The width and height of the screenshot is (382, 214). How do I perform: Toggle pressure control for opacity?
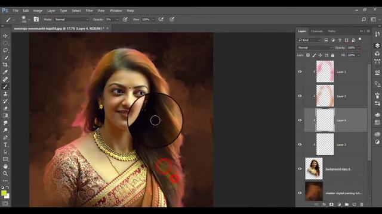coord(125,20)
